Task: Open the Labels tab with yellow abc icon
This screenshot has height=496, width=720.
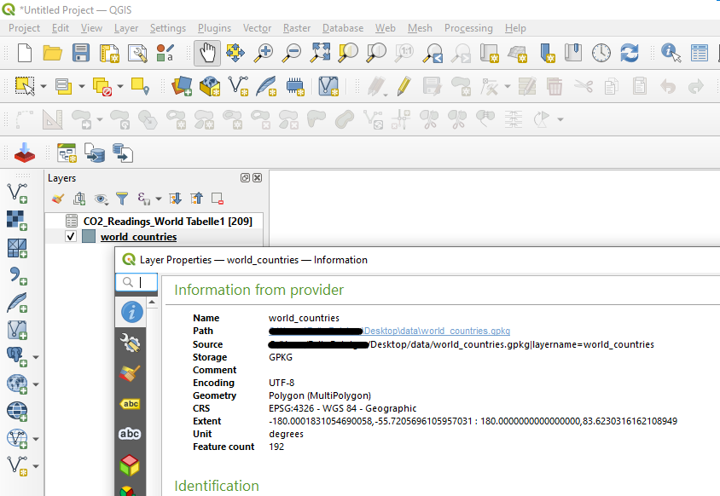Action: pos(131,403)
